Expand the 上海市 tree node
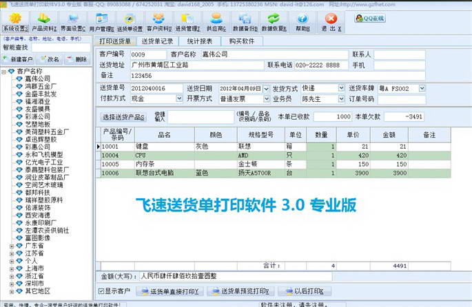This screenshot has height=307, width=472. 12,269
